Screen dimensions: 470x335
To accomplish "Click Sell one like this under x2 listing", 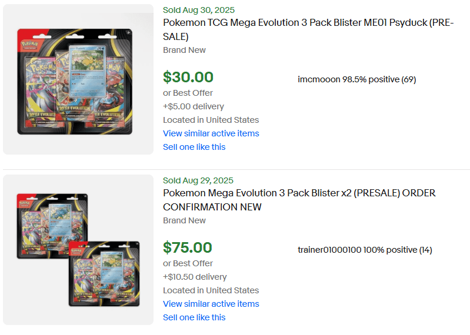I will 194,317.
